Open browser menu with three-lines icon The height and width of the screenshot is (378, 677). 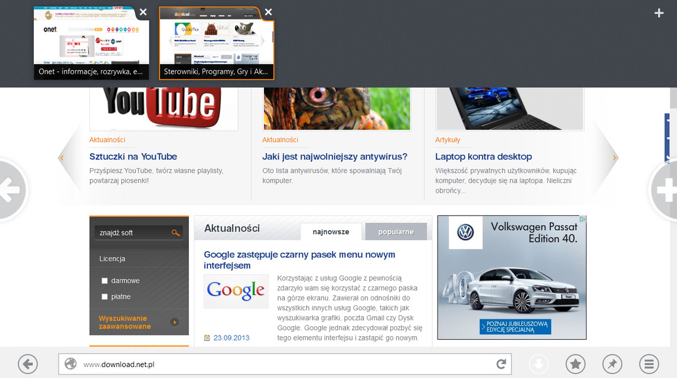click(x=649, y=364)
